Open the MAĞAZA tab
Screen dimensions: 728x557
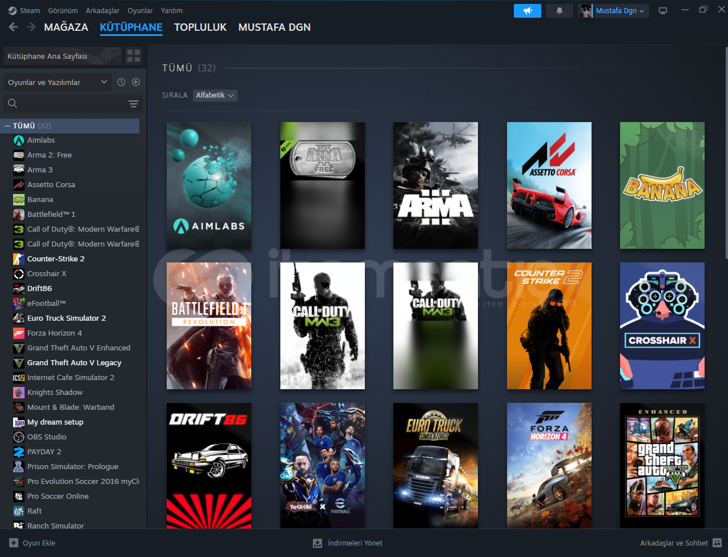66,27
